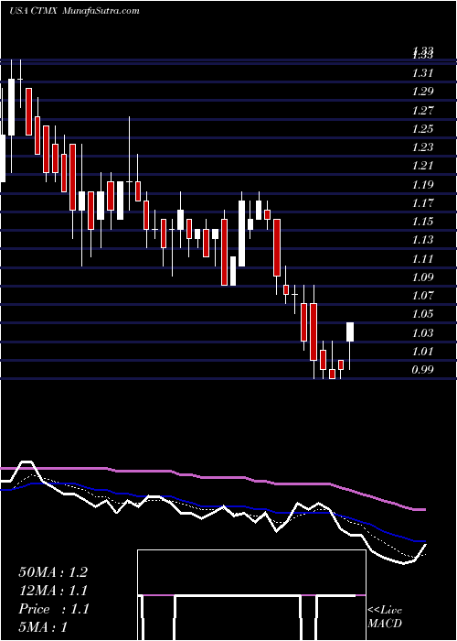Image resolution: width=457 pixels, height=641 pixels.
Task: Select the 1.01 price axis label
Action: [422, 352]
